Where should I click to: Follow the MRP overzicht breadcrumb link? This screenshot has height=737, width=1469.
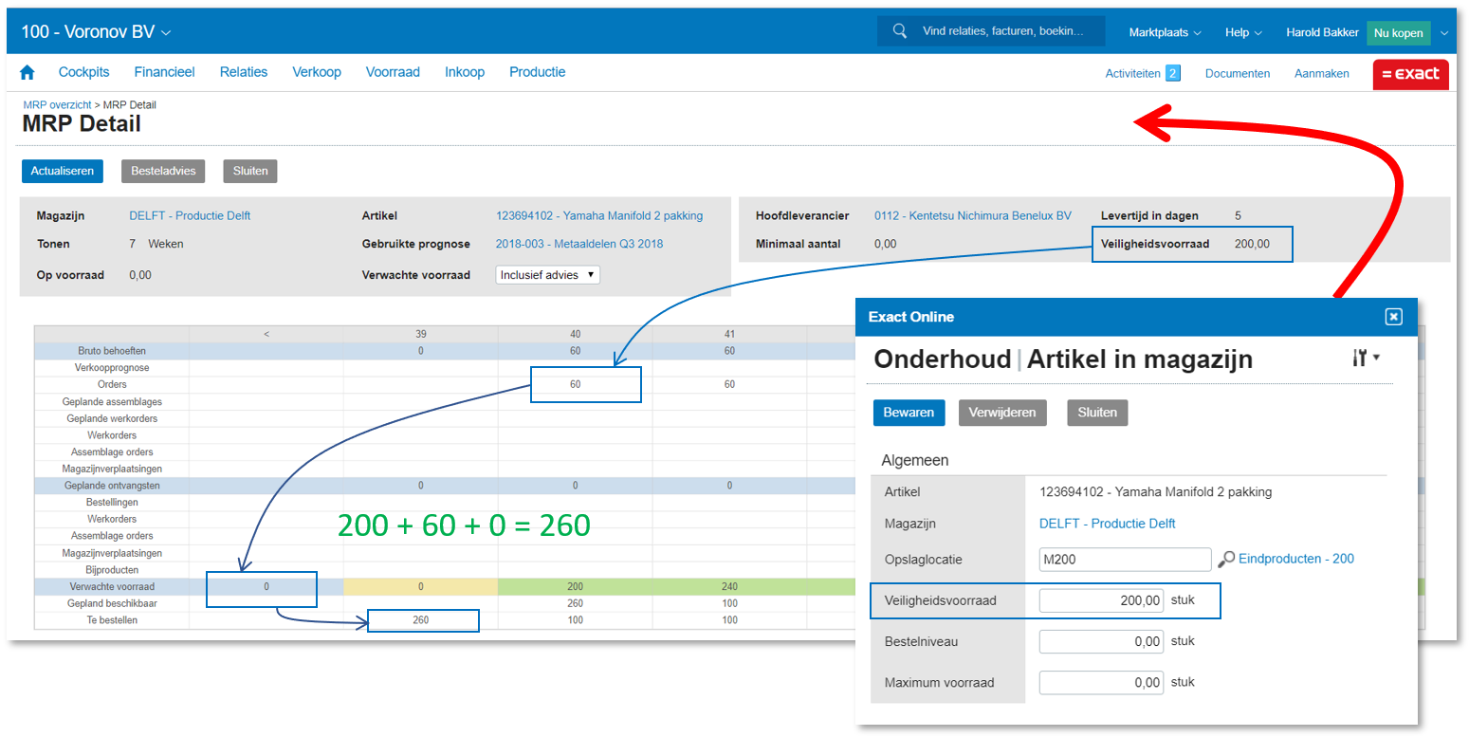pyautogui.click(x=57, y=105)
